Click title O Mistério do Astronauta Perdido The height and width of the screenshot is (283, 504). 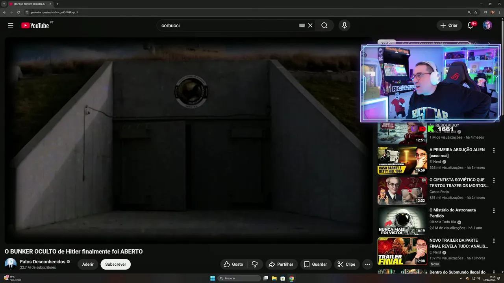[x=453, y=213]
